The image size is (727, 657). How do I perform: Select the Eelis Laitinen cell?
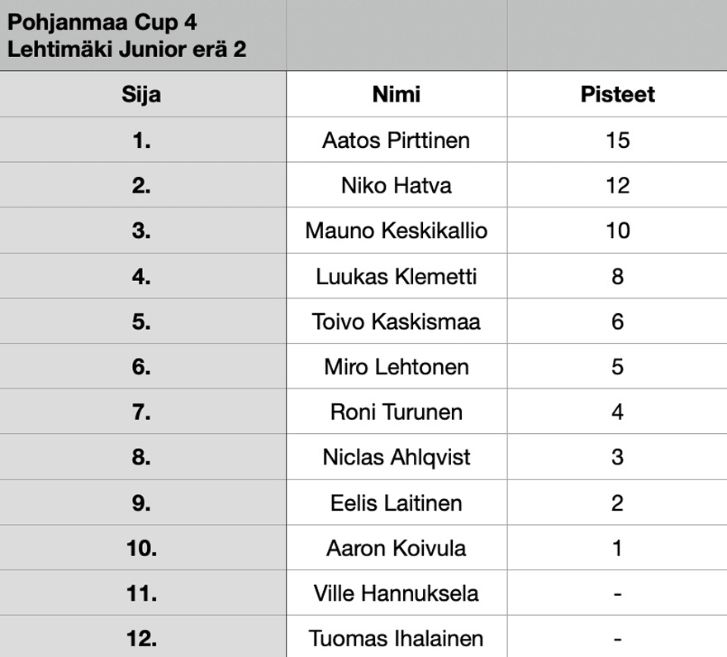coord(397,502)
